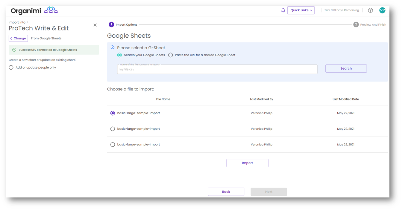Click the Change button

(18, 38)
